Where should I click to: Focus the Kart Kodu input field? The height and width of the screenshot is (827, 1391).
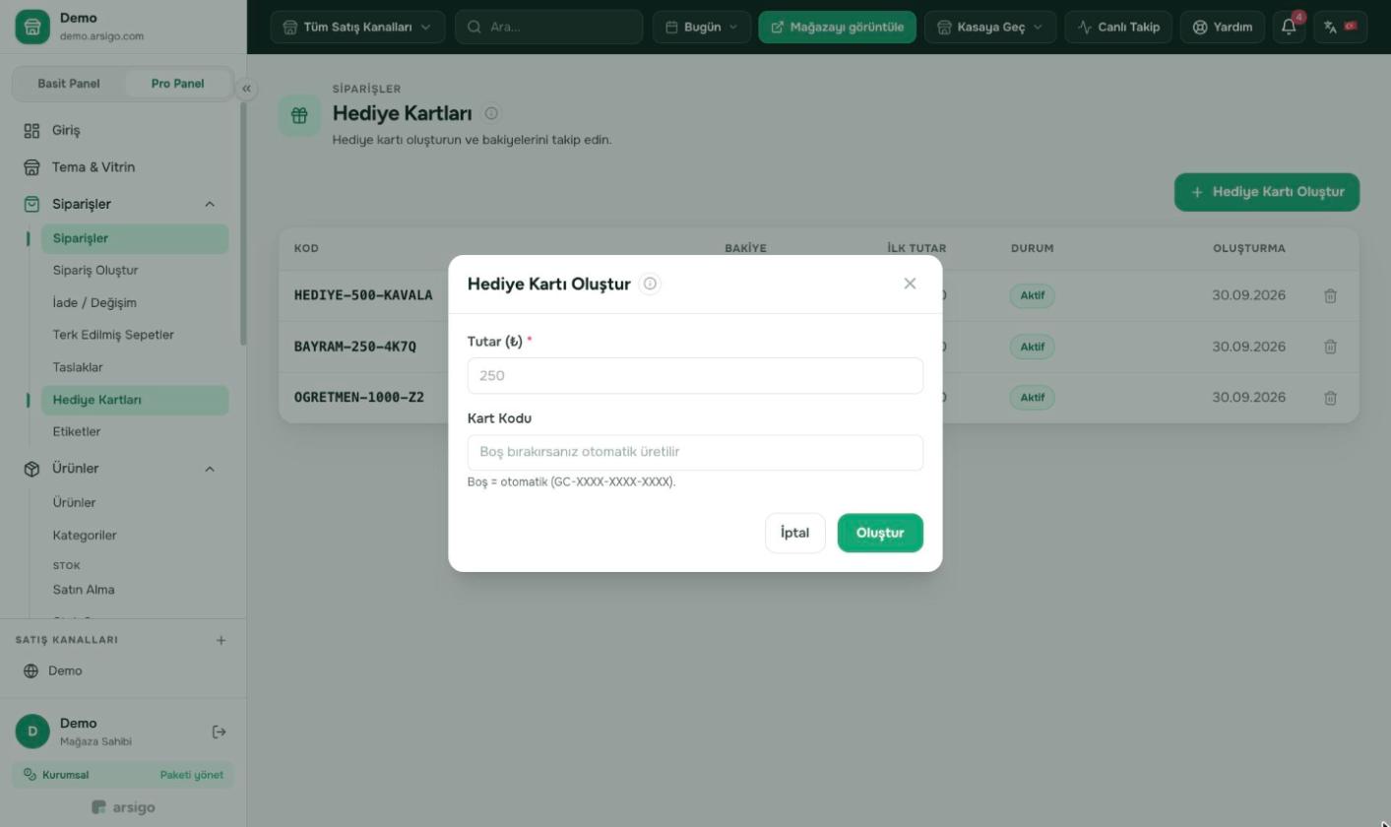click(x=695, y=452)
